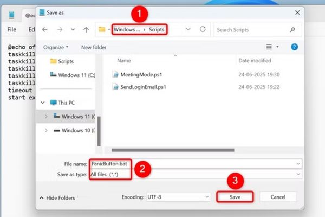The height and width of the screenshot is (217, 325).
Task: Refresh the Scripts folder view
Action: (x=203, y=29)
